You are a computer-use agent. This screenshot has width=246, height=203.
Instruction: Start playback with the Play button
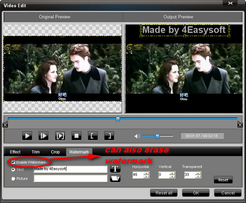coord(27,136)
